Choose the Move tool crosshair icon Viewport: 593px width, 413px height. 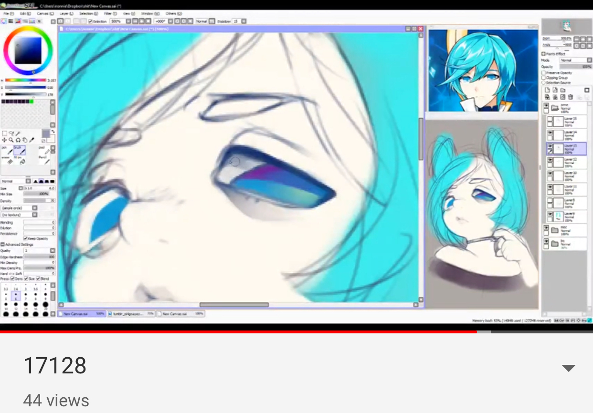point(4,140)
